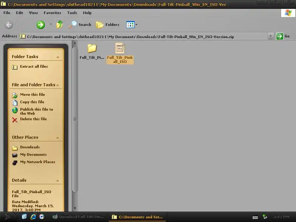
Task: Switch to Download Full Tilt Pinball taskbar window
Action: [78, 217]
